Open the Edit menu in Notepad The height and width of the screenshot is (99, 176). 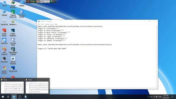click(x=42, y=24)
